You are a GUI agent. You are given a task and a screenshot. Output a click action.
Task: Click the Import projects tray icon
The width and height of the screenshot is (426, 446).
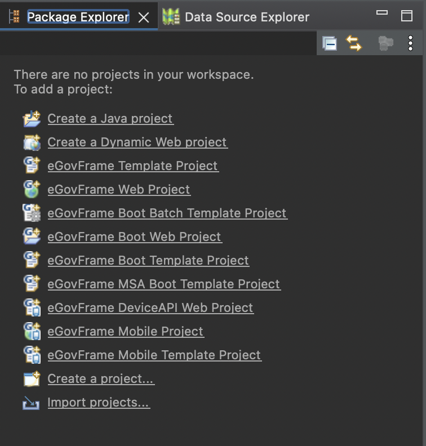[x=31, y=403]
